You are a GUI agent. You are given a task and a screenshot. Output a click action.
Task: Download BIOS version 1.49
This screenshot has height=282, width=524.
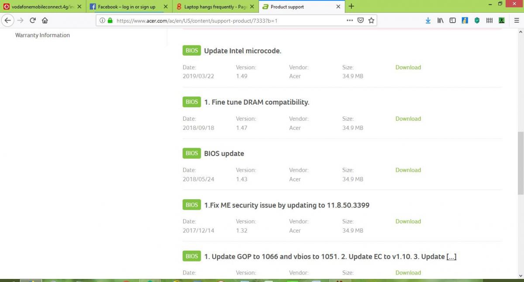(408, 68)
